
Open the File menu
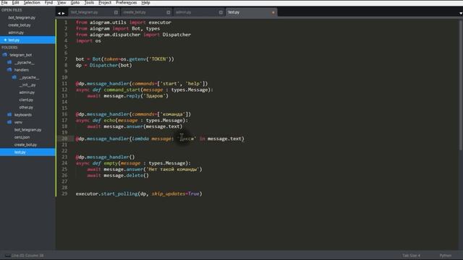point(4,3)
